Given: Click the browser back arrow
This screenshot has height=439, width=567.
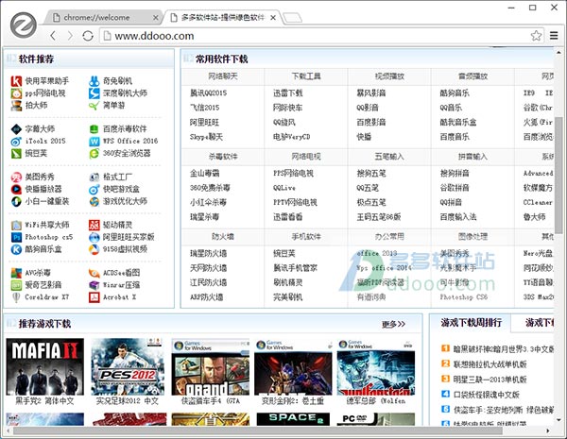Looking at the screenshot, I should click(53, 36).
